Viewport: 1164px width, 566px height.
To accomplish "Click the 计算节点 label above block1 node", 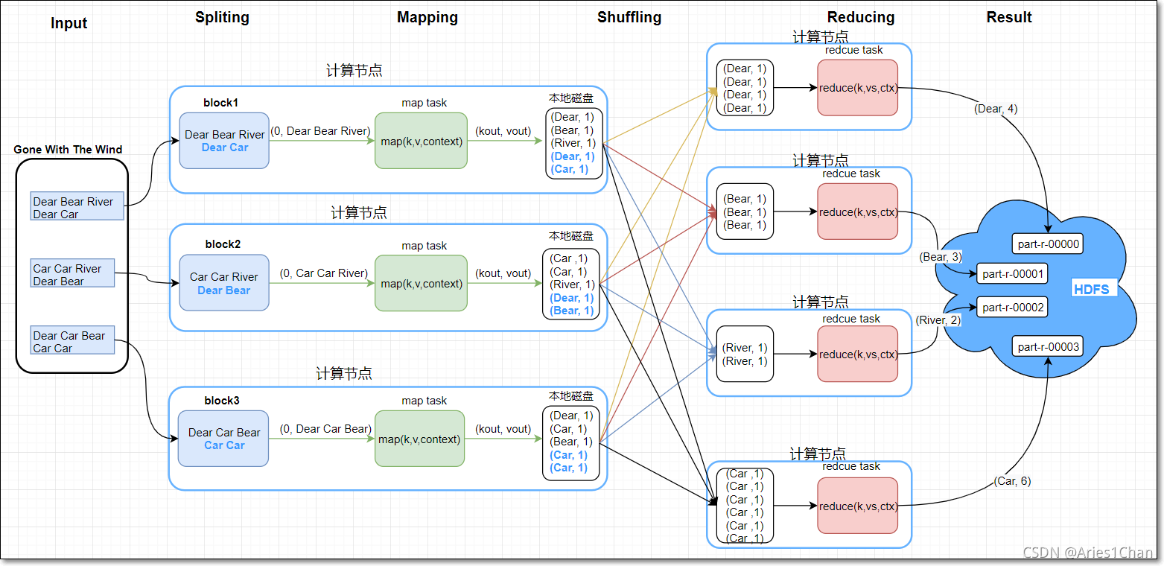I will 354,71.
